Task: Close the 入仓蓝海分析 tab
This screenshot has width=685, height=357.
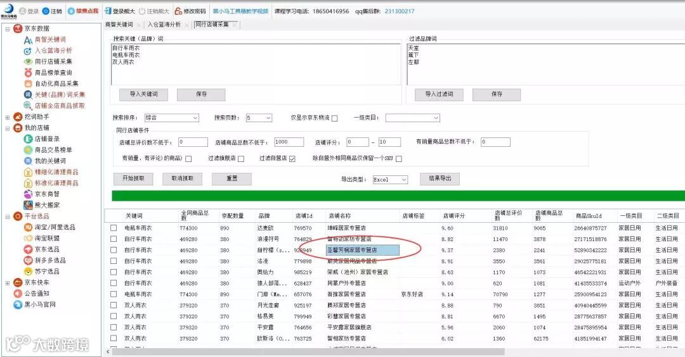Action: (x=186, y=25)
